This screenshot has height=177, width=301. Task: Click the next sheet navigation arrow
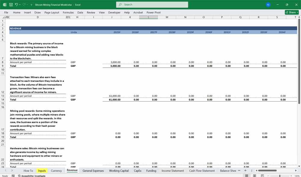tap(12, 170)
